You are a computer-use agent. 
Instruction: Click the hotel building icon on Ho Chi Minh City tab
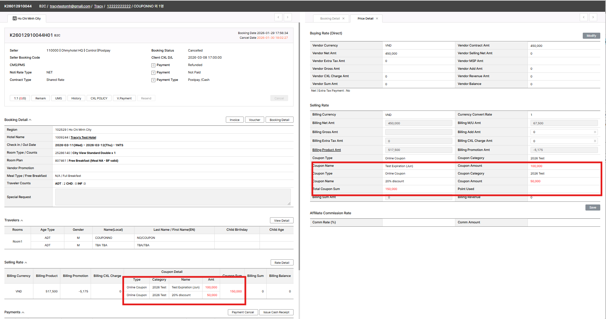pos(14,19)
